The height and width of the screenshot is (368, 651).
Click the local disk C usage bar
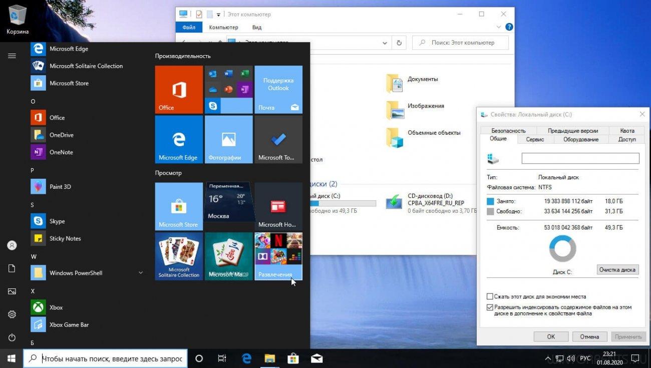[x=344, y=203]
